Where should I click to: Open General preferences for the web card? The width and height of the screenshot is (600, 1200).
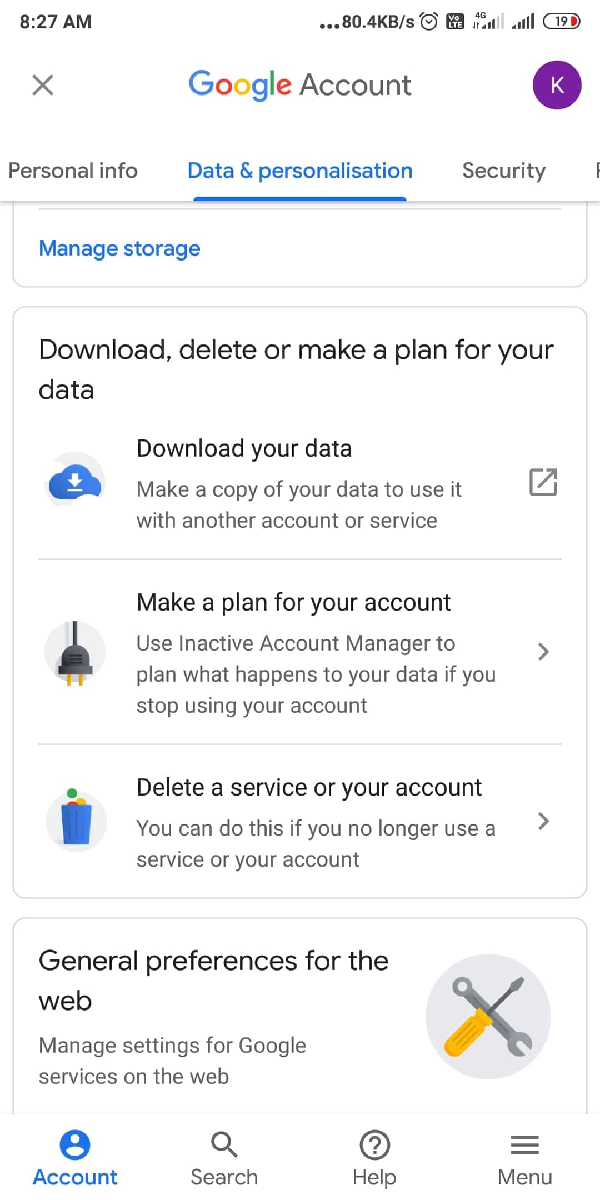pos(300,1016)
